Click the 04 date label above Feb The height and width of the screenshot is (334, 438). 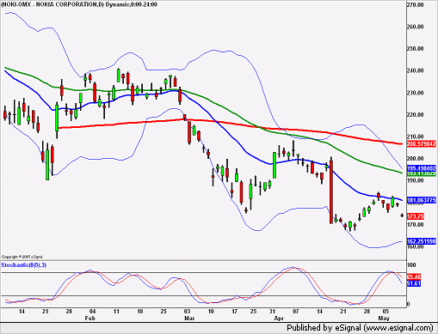coord(92,312)
